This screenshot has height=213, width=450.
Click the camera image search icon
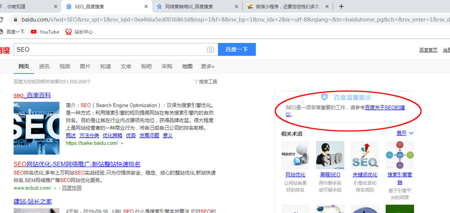[x=210, y=50]
